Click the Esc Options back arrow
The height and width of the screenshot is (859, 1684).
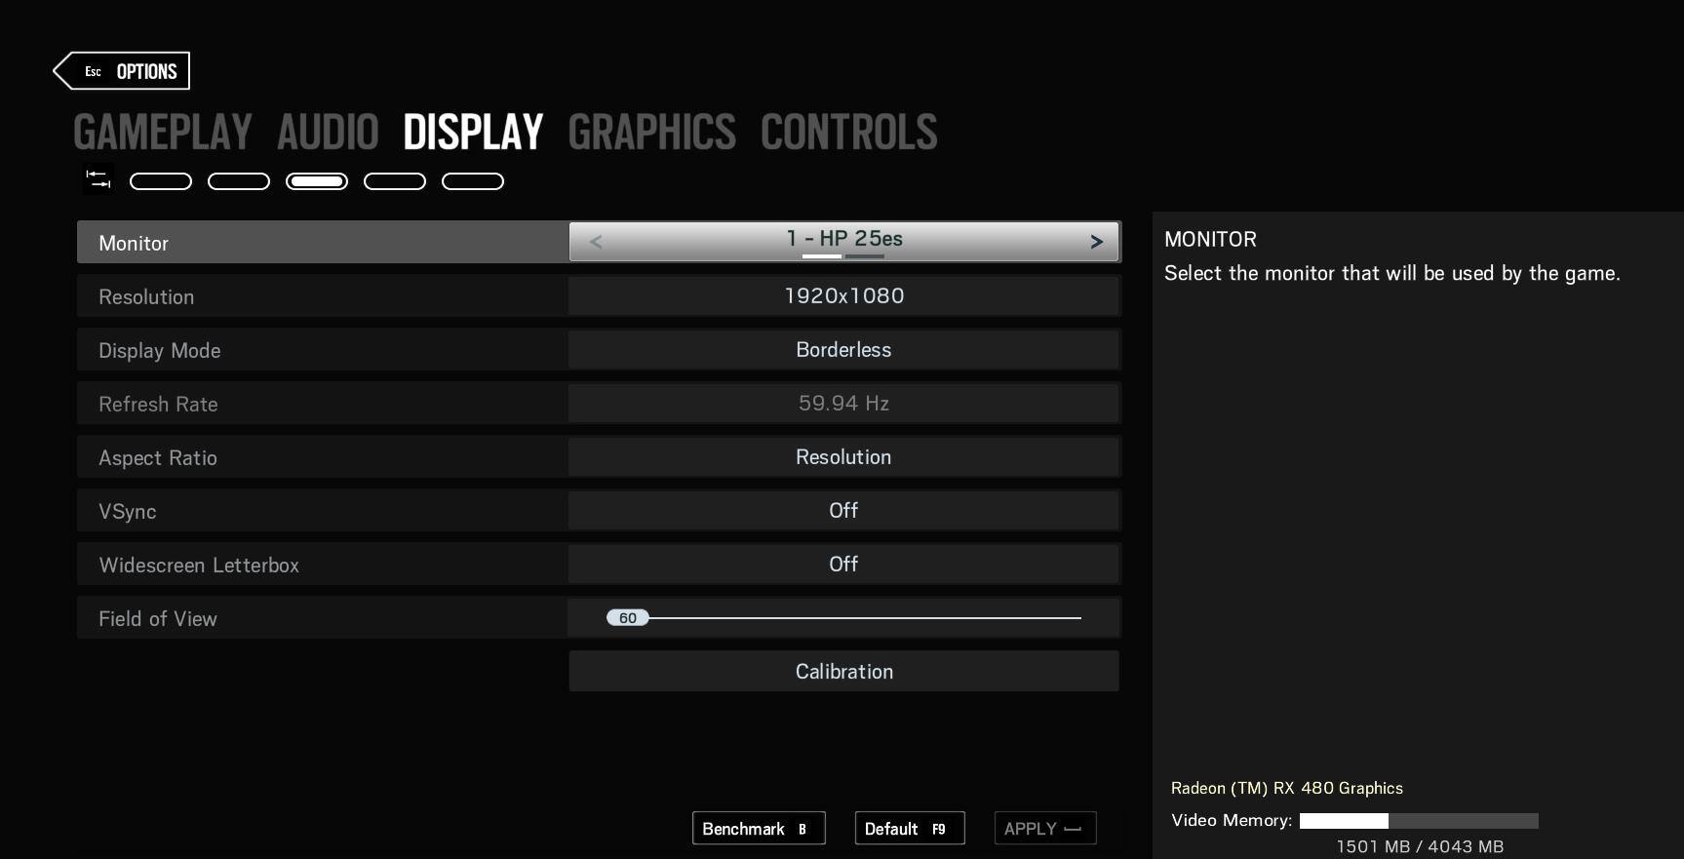point(122,71)
